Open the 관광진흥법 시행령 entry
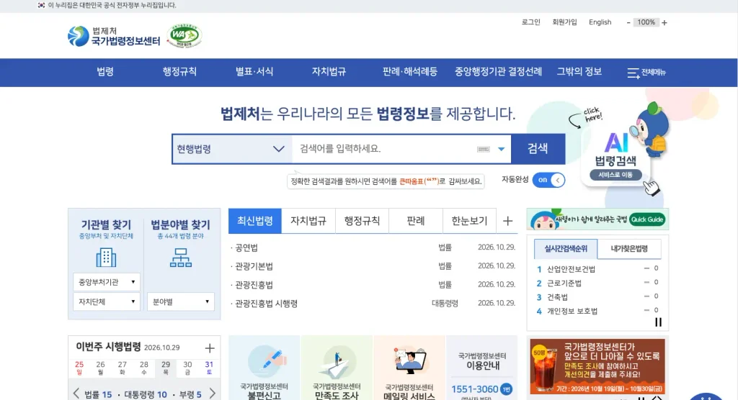Viewport: 738px width, 400px height. (267, 304)
